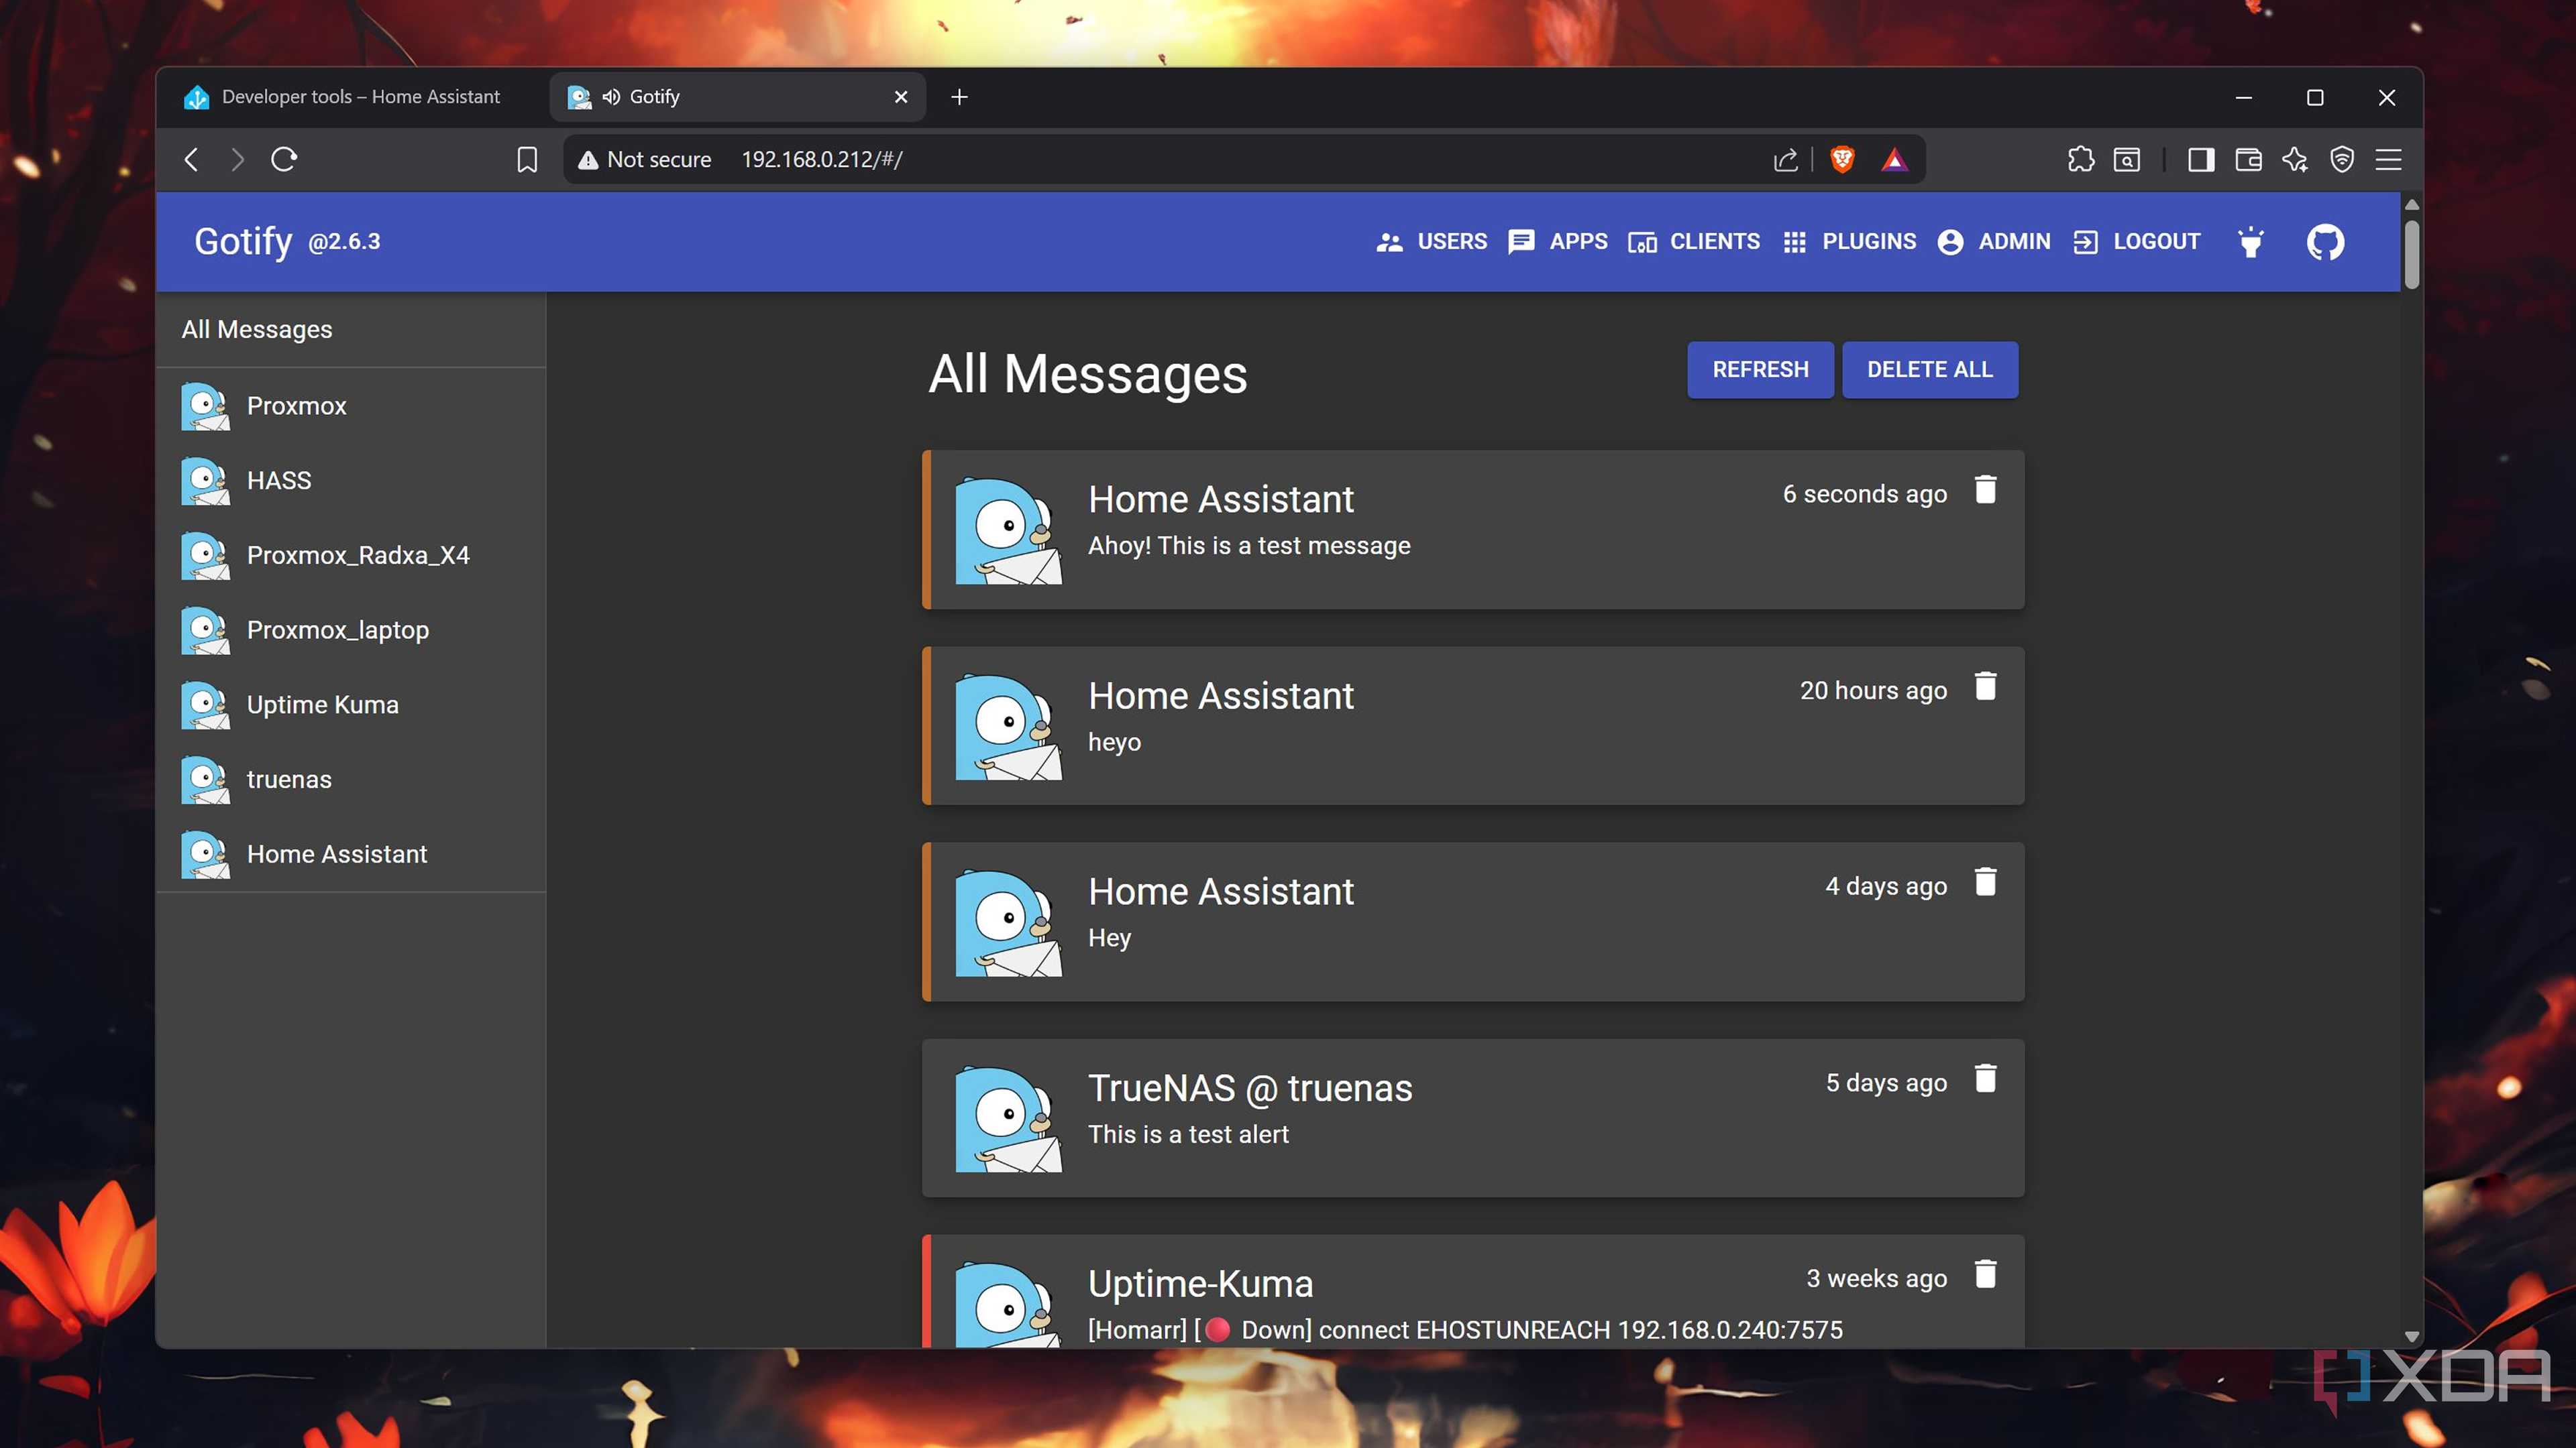Open the browser hamburger menu
2576x1448 pixels.
(x=2389, y=160)
